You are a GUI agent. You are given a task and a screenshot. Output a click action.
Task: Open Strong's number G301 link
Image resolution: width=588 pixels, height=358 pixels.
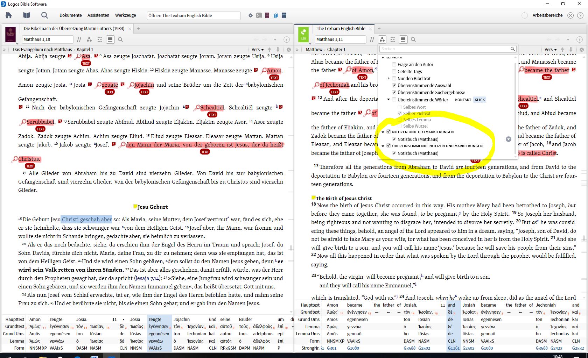[331, 348]
